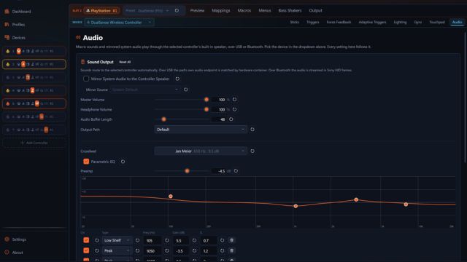Open the Mirror Source dropdown

click(x=144, y=90)
